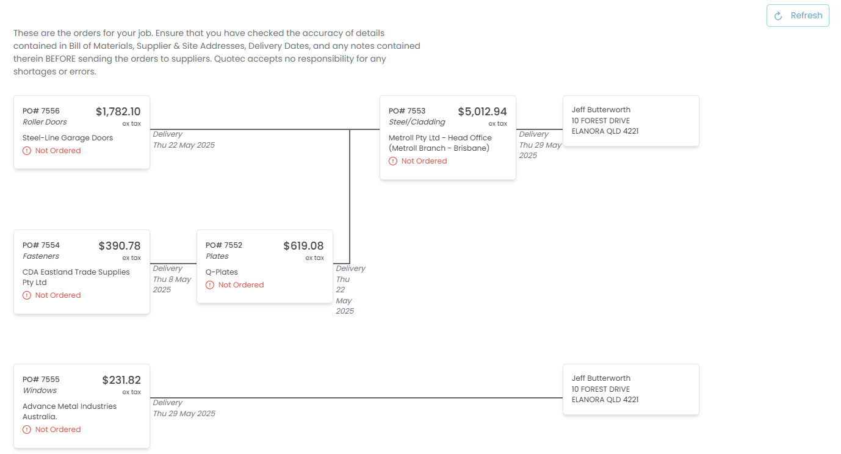Click the $5,012.94 amount on Metroll order

[482, 112]
